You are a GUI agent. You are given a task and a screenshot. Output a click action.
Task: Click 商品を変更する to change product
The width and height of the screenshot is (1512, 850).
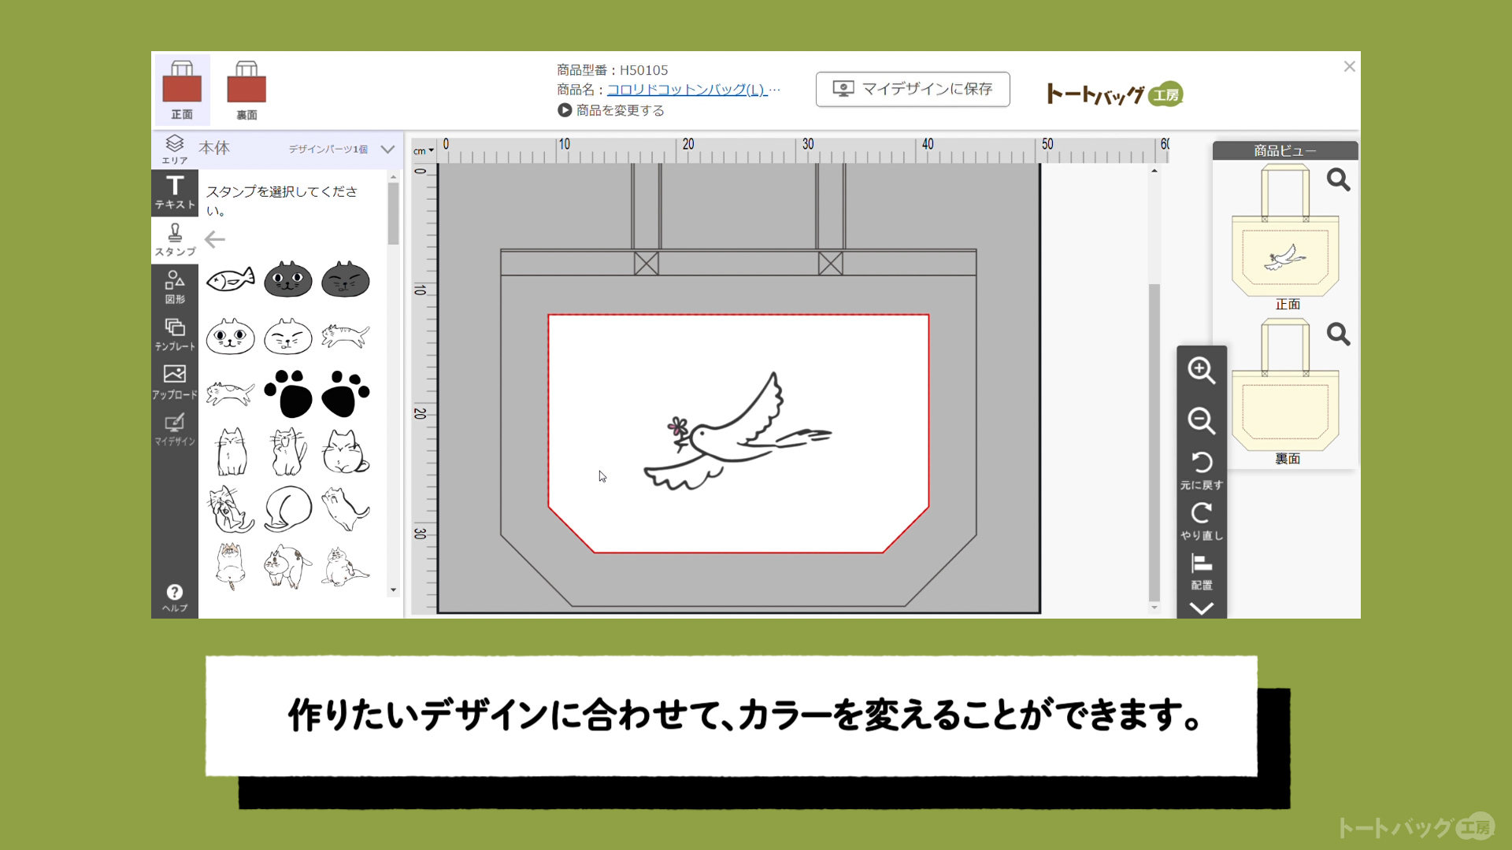coord(611,110)
